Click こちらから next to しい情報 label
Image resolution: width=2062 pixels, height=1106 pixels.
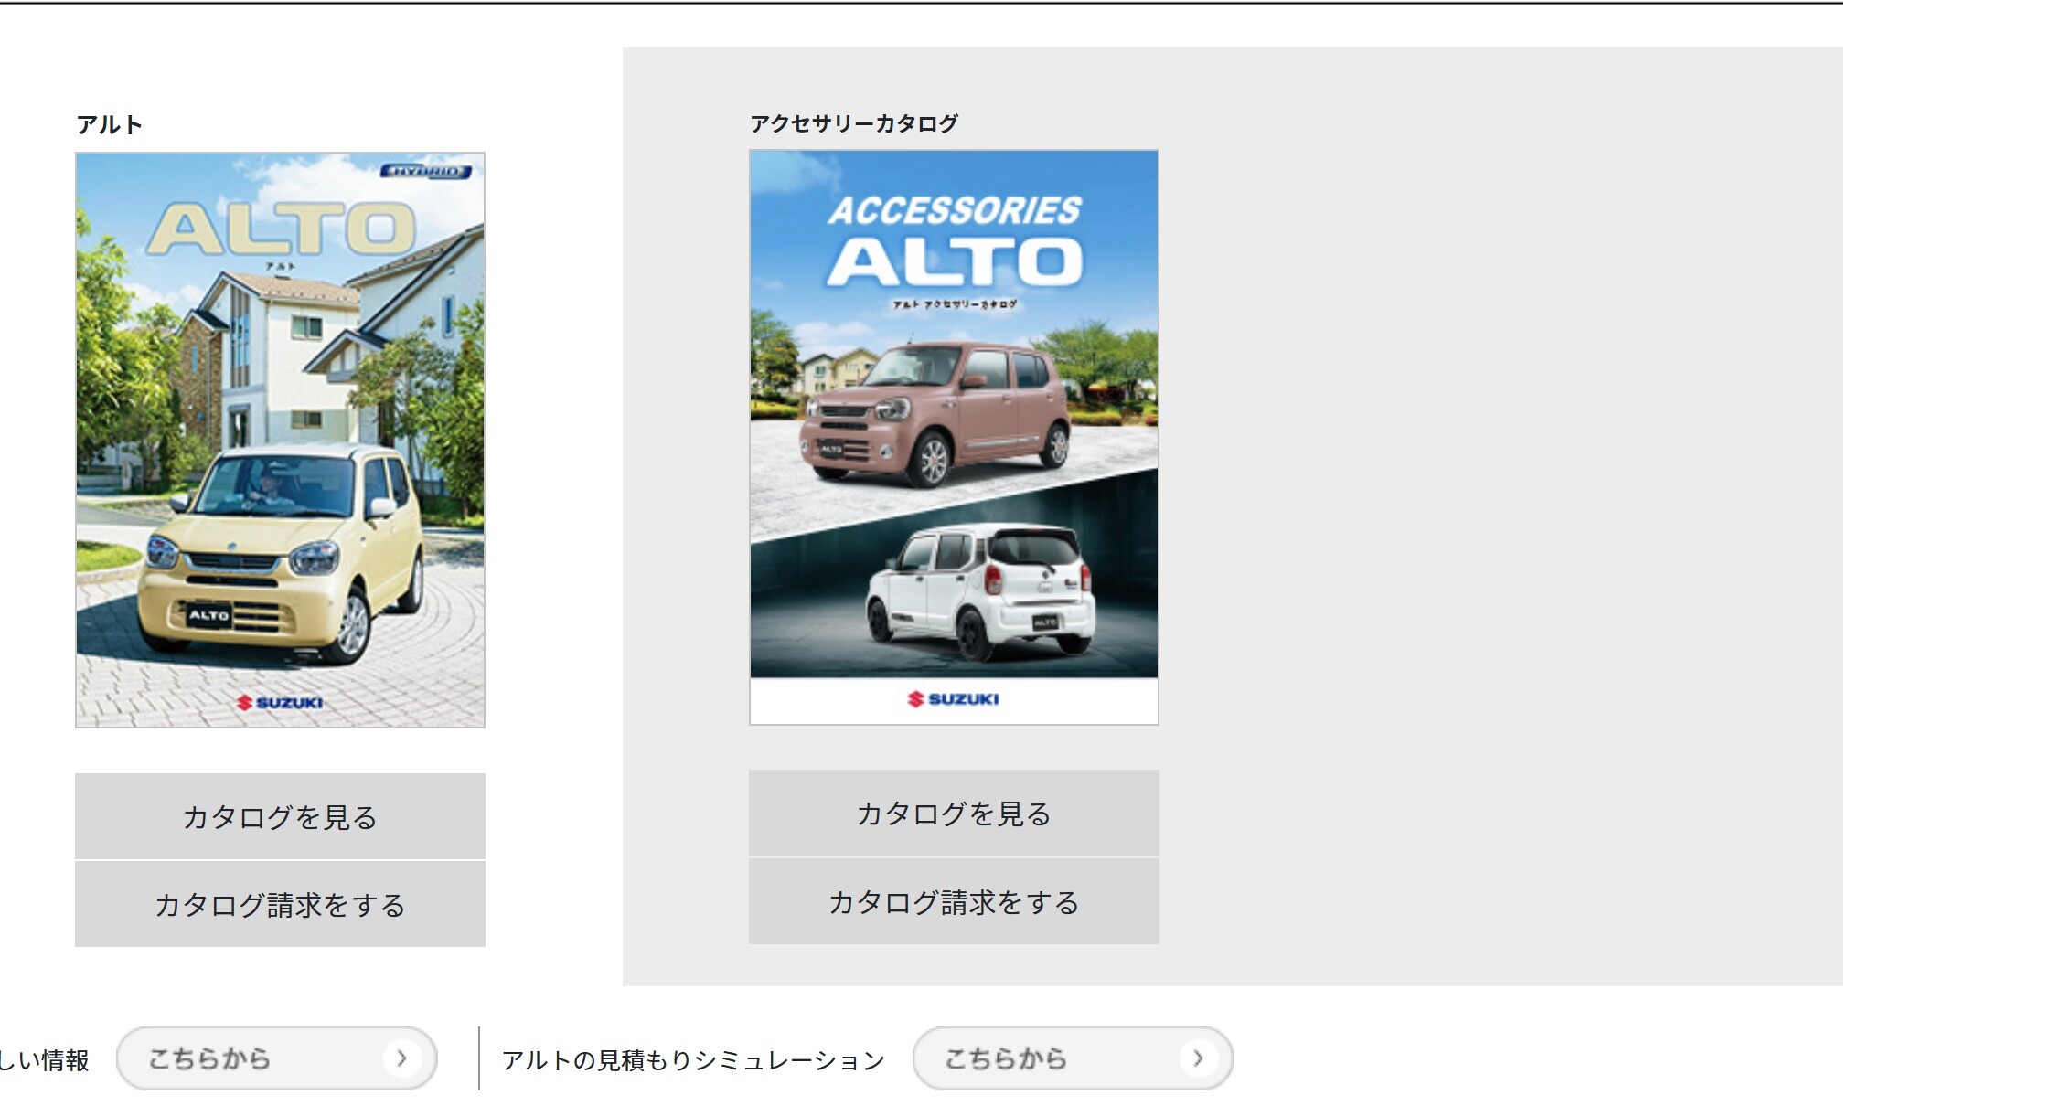tap(210, 1058)
